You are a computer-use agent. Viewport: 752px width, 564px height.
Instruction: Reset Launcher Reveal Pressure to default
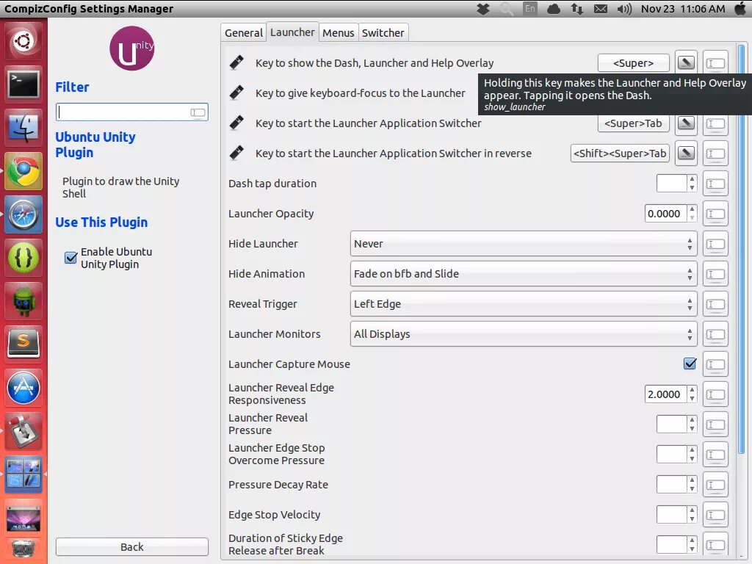(x=715, y=425)
